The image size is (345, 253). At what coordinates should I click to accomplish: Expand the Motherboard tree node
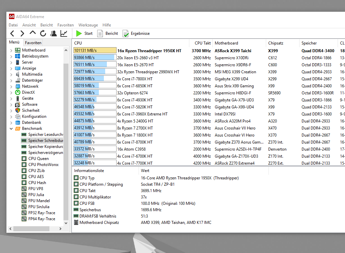click(x=11, y=50)
